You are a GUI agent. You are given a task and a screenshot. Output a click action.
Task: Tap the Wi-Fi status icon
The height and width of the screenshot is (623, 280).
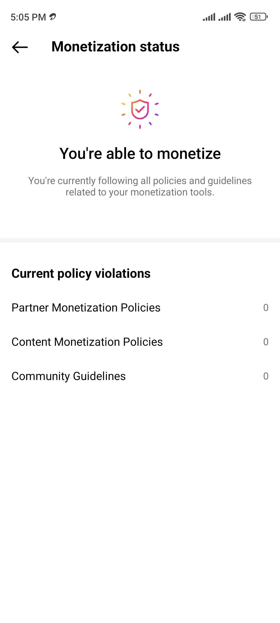(x=240, y=17)
